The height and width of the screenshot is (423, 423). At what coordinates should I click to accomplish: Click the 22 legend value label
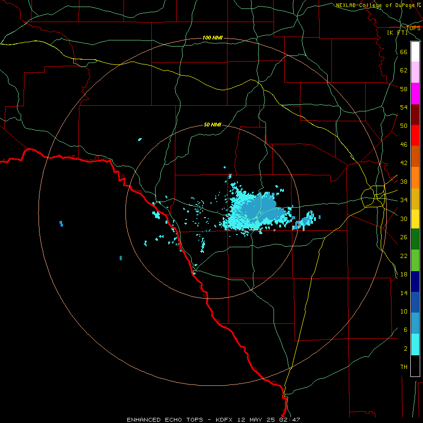click(404, 256)
